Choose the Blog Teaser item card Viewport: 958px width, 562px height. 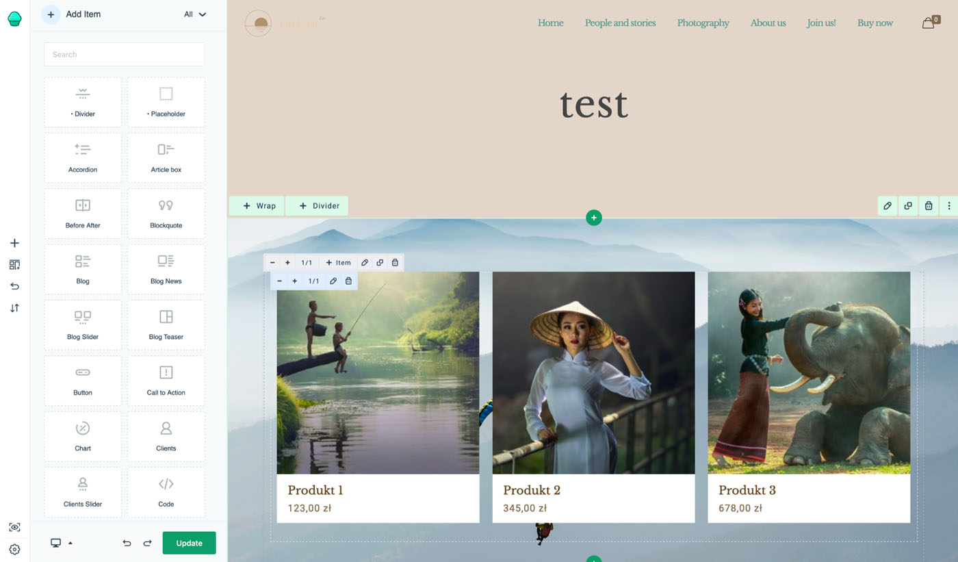166,325
